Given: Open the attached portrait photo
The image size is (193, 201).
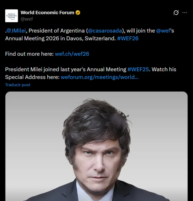Looking at the screenshot, I should coord(96,146).
